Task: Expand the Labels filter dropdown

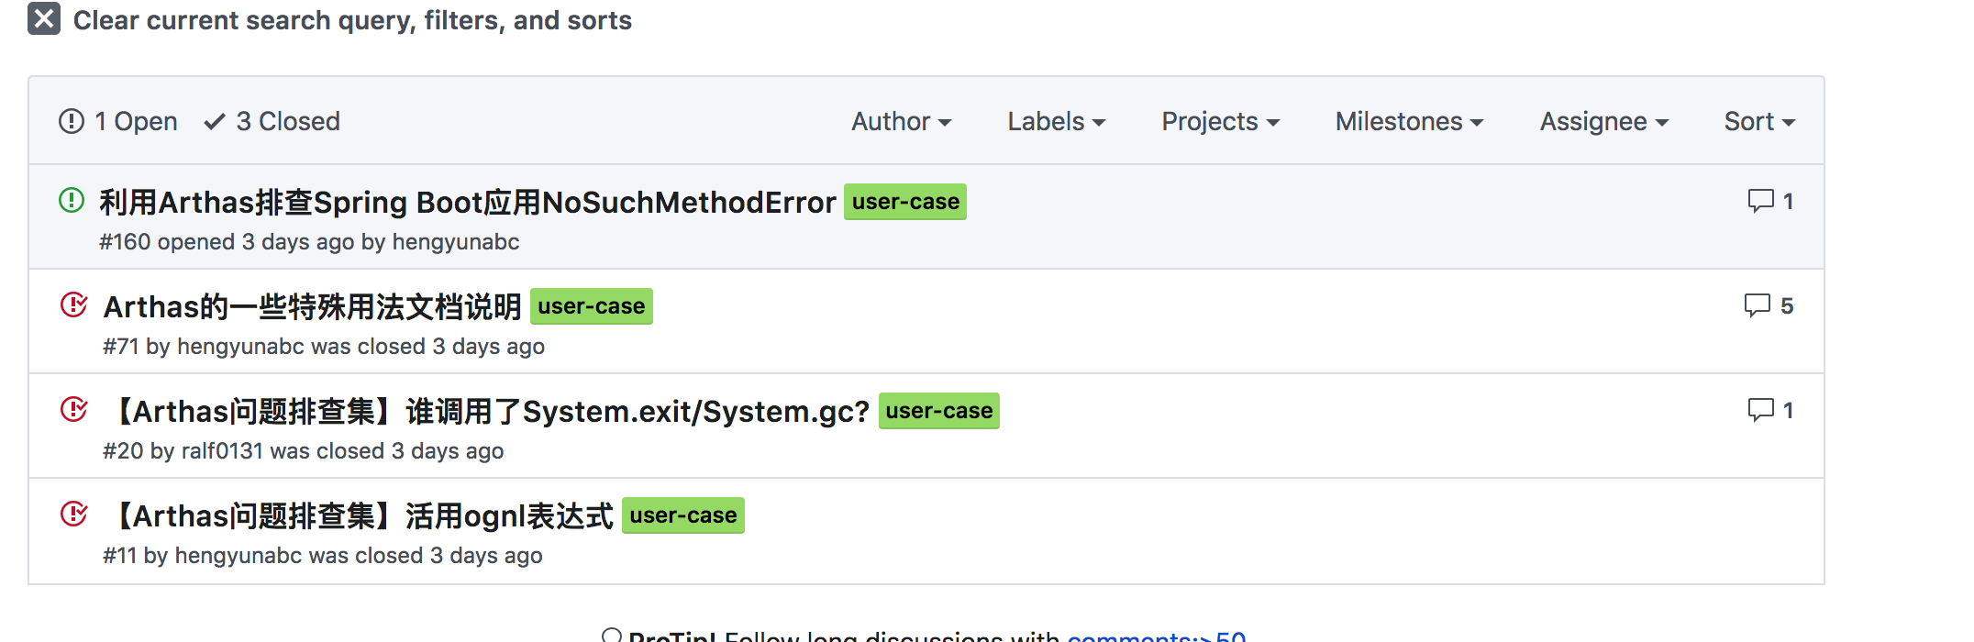Action: point(1056,121)
